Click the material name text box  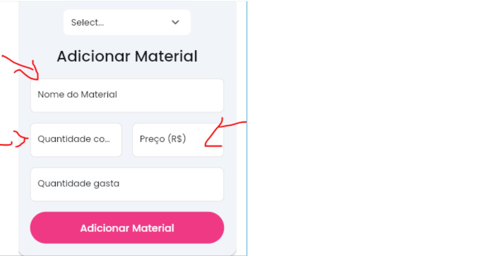(127, 95)
